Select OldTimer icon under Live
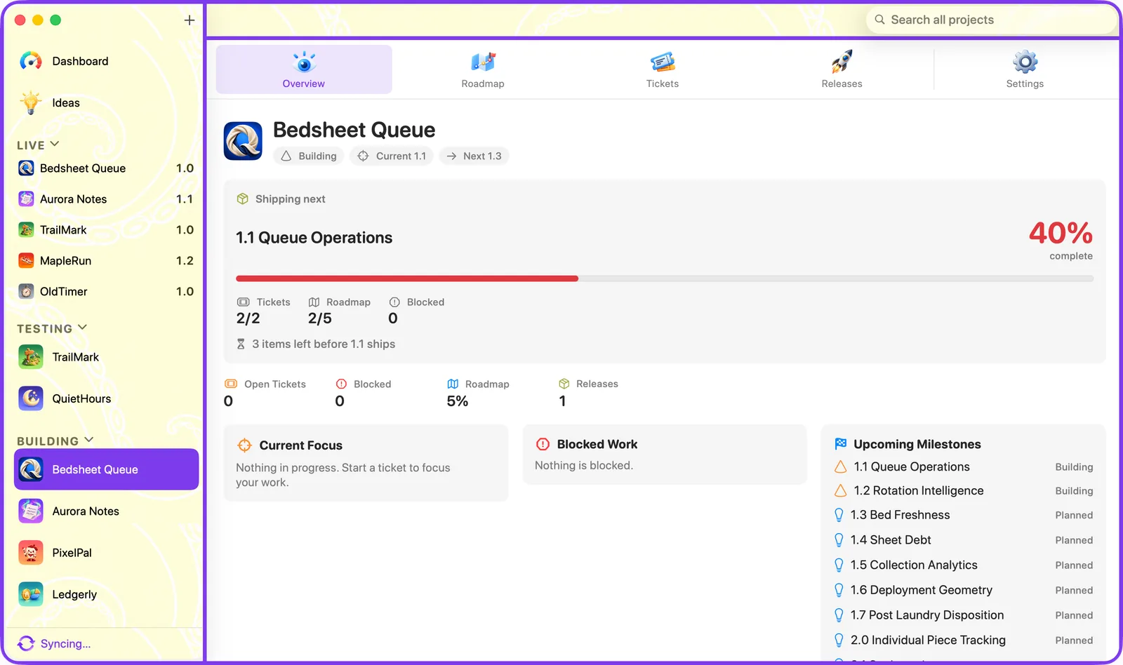Image resolution: width=1123 pixels, height=665 pixels. click(26, 291)
